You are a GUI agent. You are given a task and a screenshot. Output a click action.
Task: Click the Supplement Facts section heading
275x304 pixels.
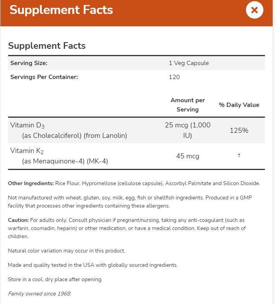(x=47, y=46)
